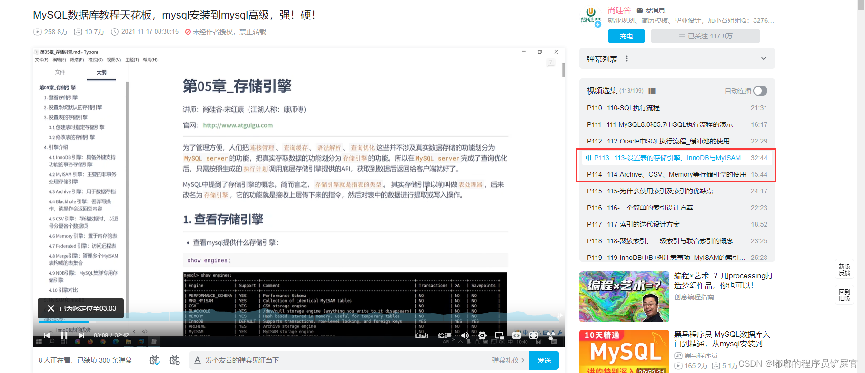Open player settings gear icon
This screenshot has width=865, height=373.
(x=482, y=335)
